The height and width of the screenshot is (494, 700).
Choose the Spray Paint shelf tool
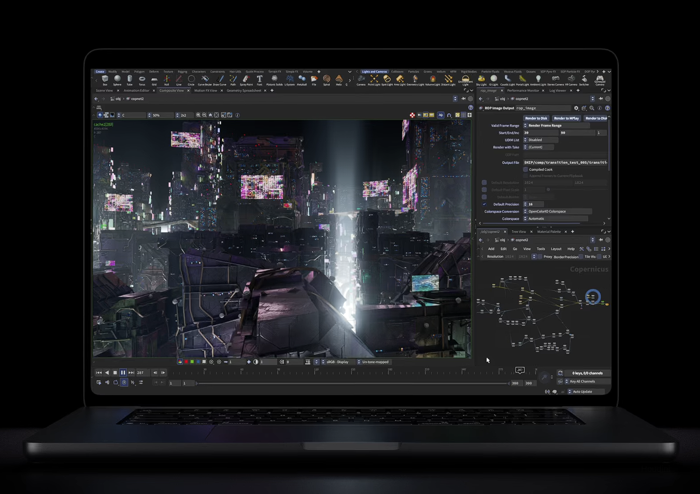tap(246, 80)
